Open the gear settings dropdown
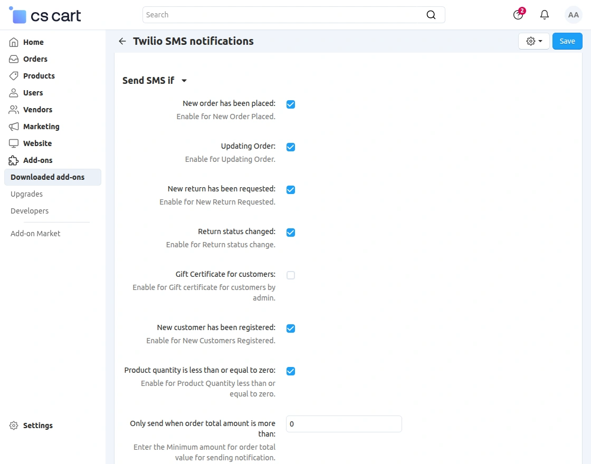This screenshot has height=464, width=591. coord(533,41)
